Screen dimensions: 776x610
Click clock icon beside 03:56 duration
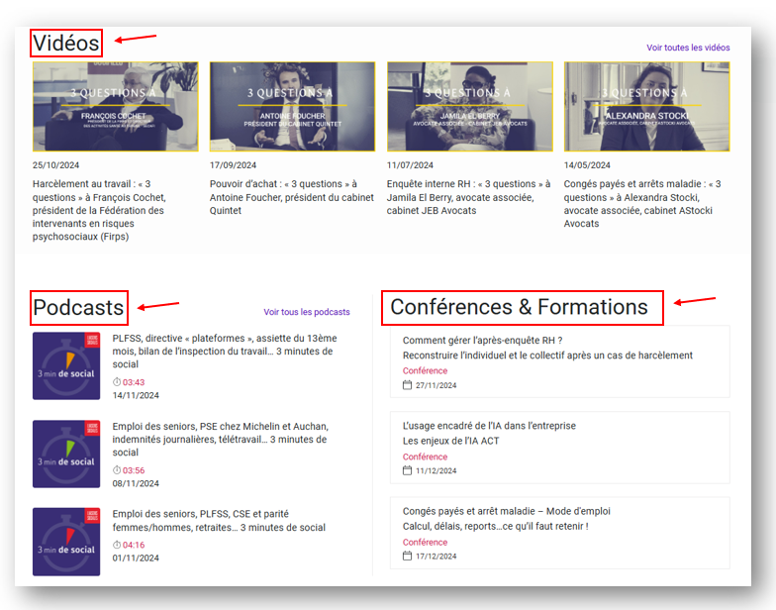117,469
